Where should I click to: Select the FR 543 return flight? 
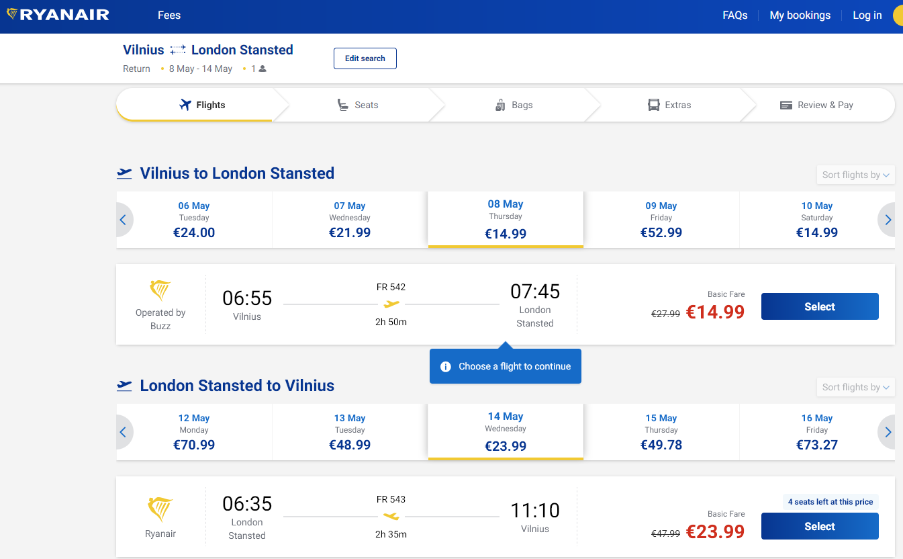point(819,526)
